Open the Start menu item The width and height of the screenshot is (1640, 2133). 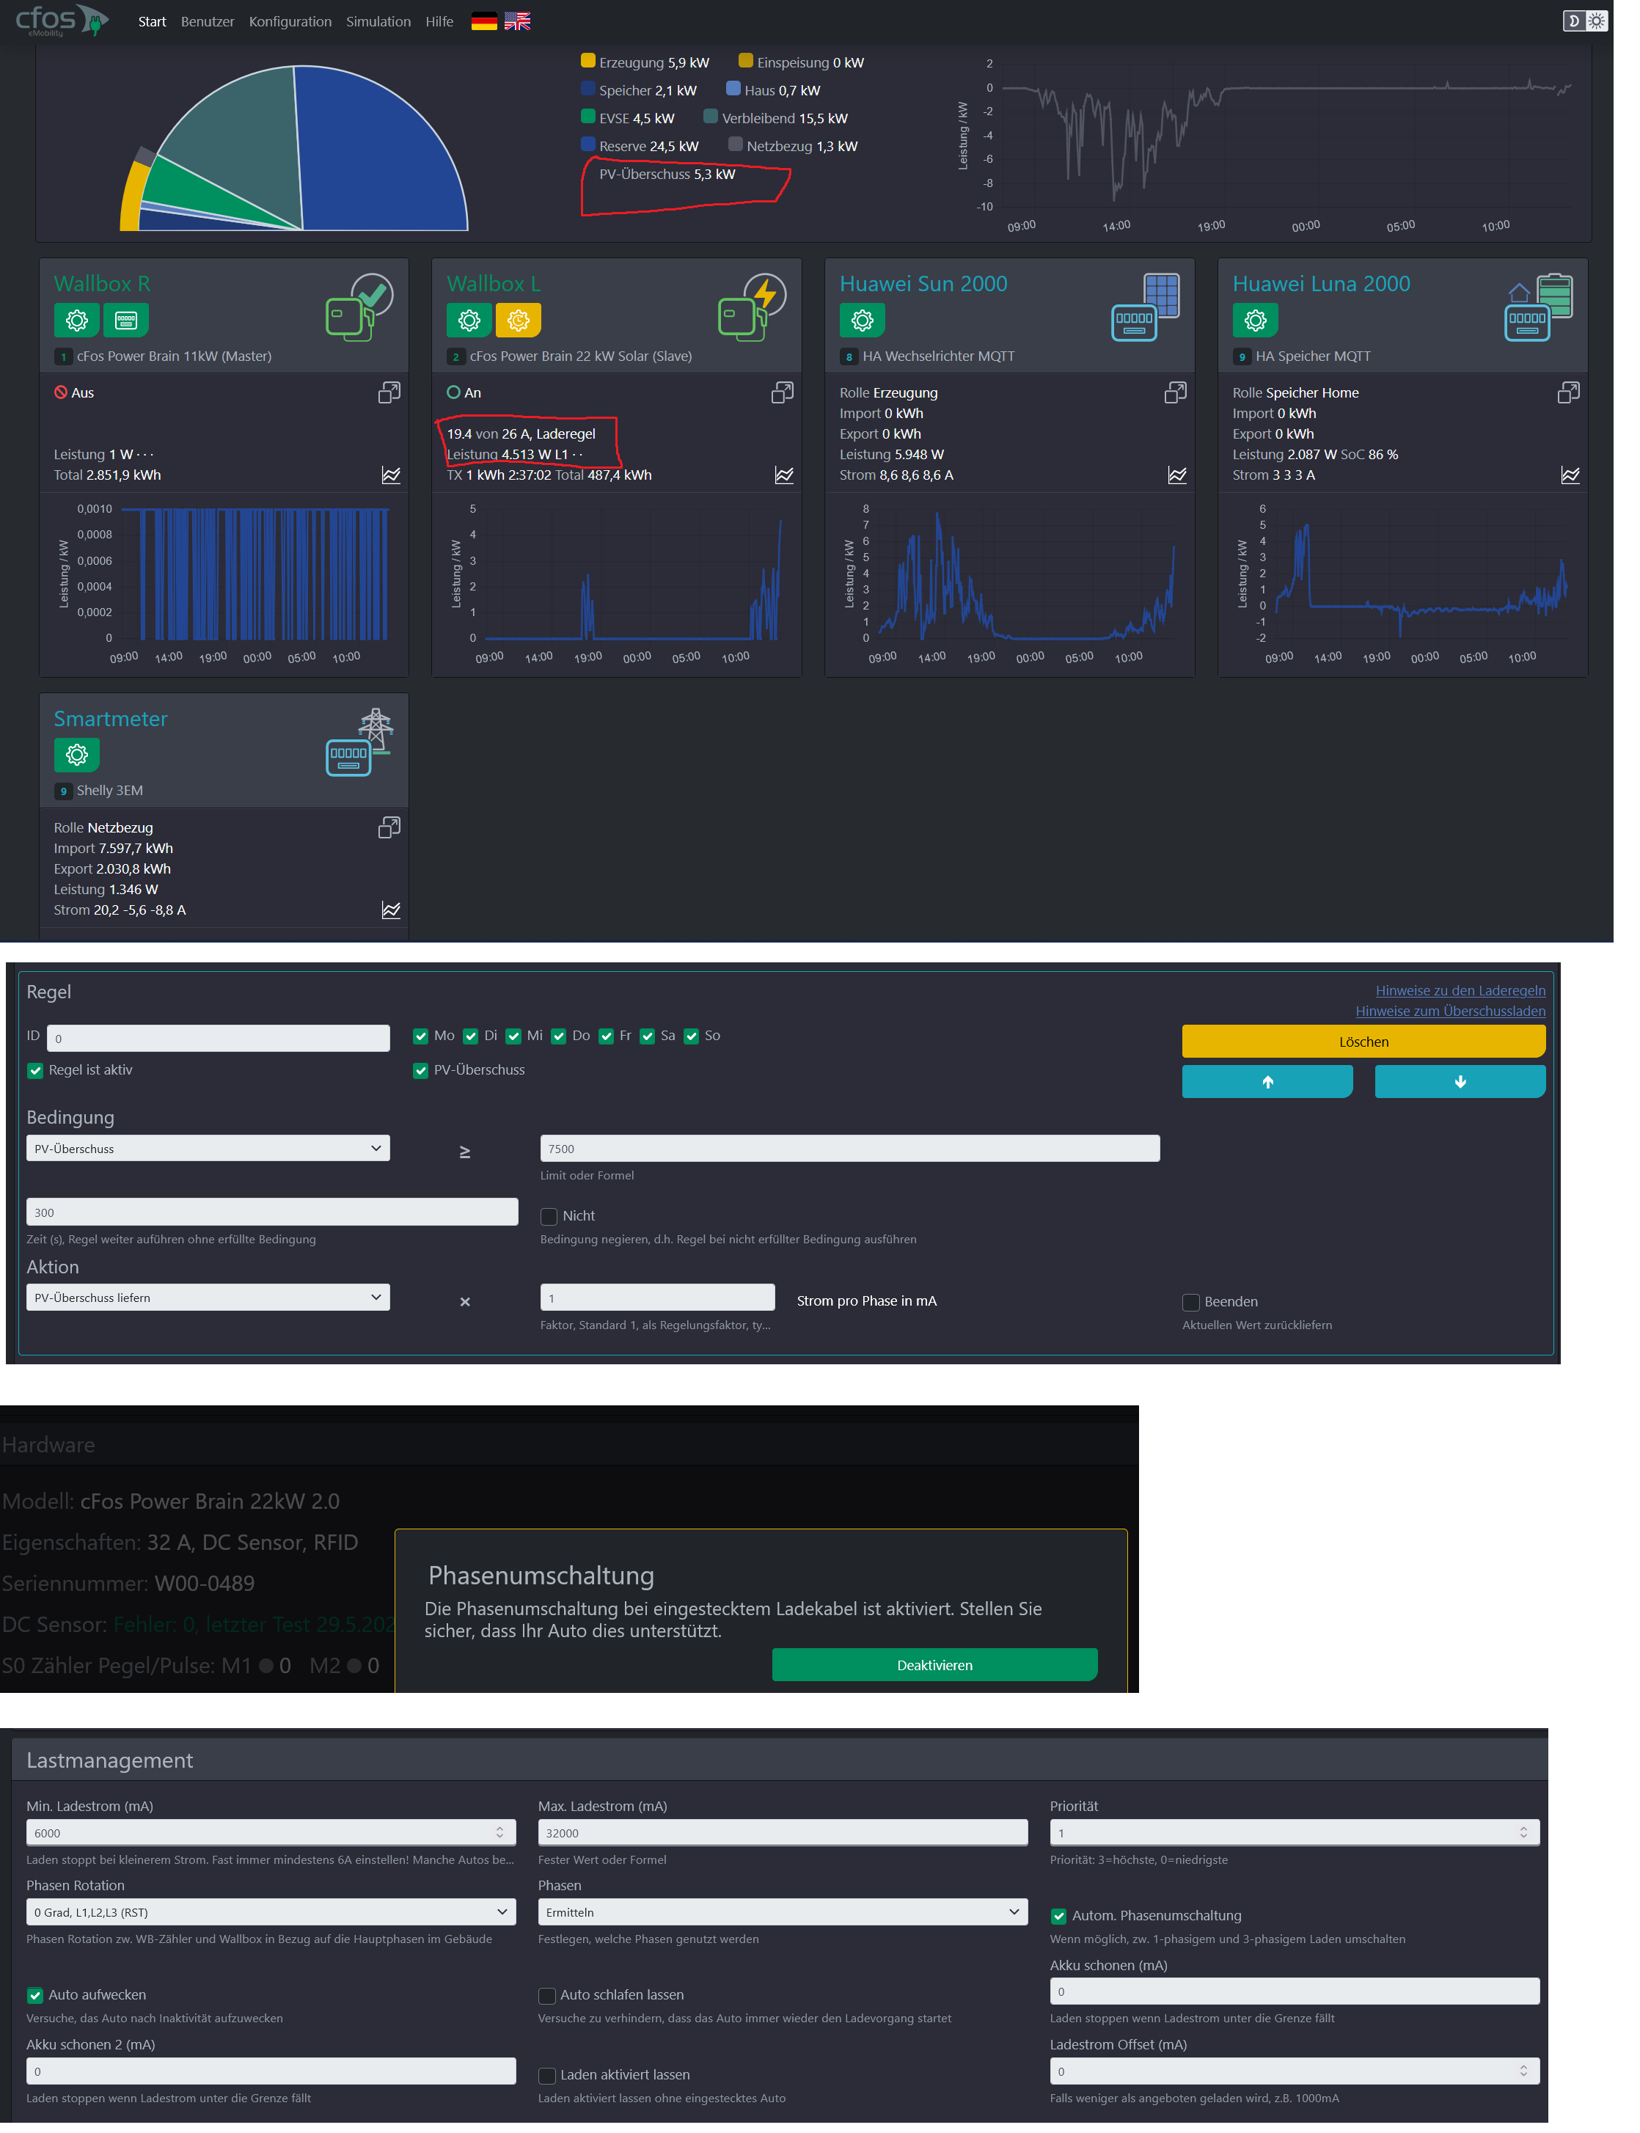154,21
